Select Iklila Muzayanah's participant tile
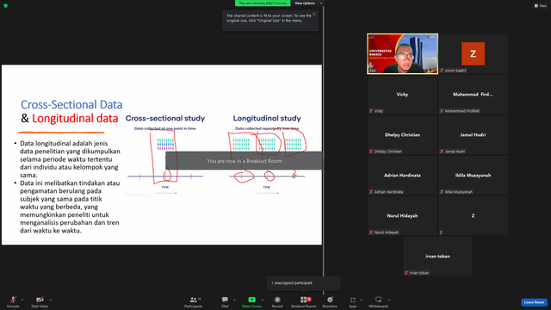 pos(473,175)
